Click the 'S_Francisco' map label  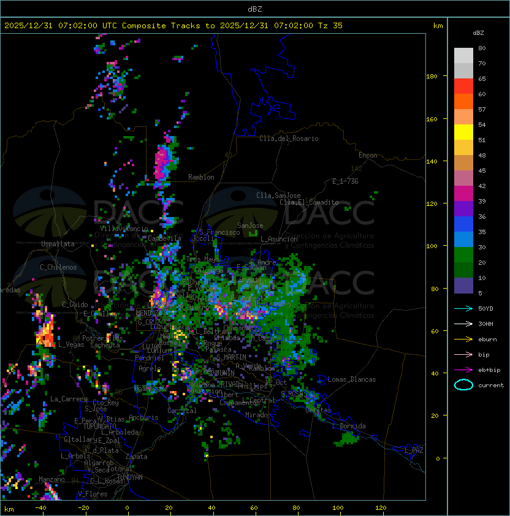coord(219,232)
